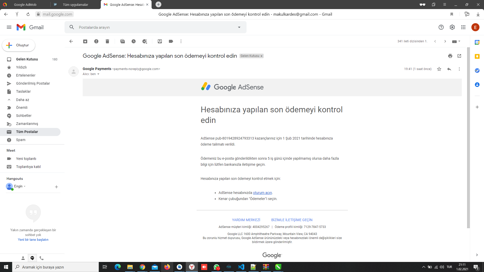The width and height of the screenshot is (484, 272).
Task: Open the email in a new window
Action: click(459, 56)
